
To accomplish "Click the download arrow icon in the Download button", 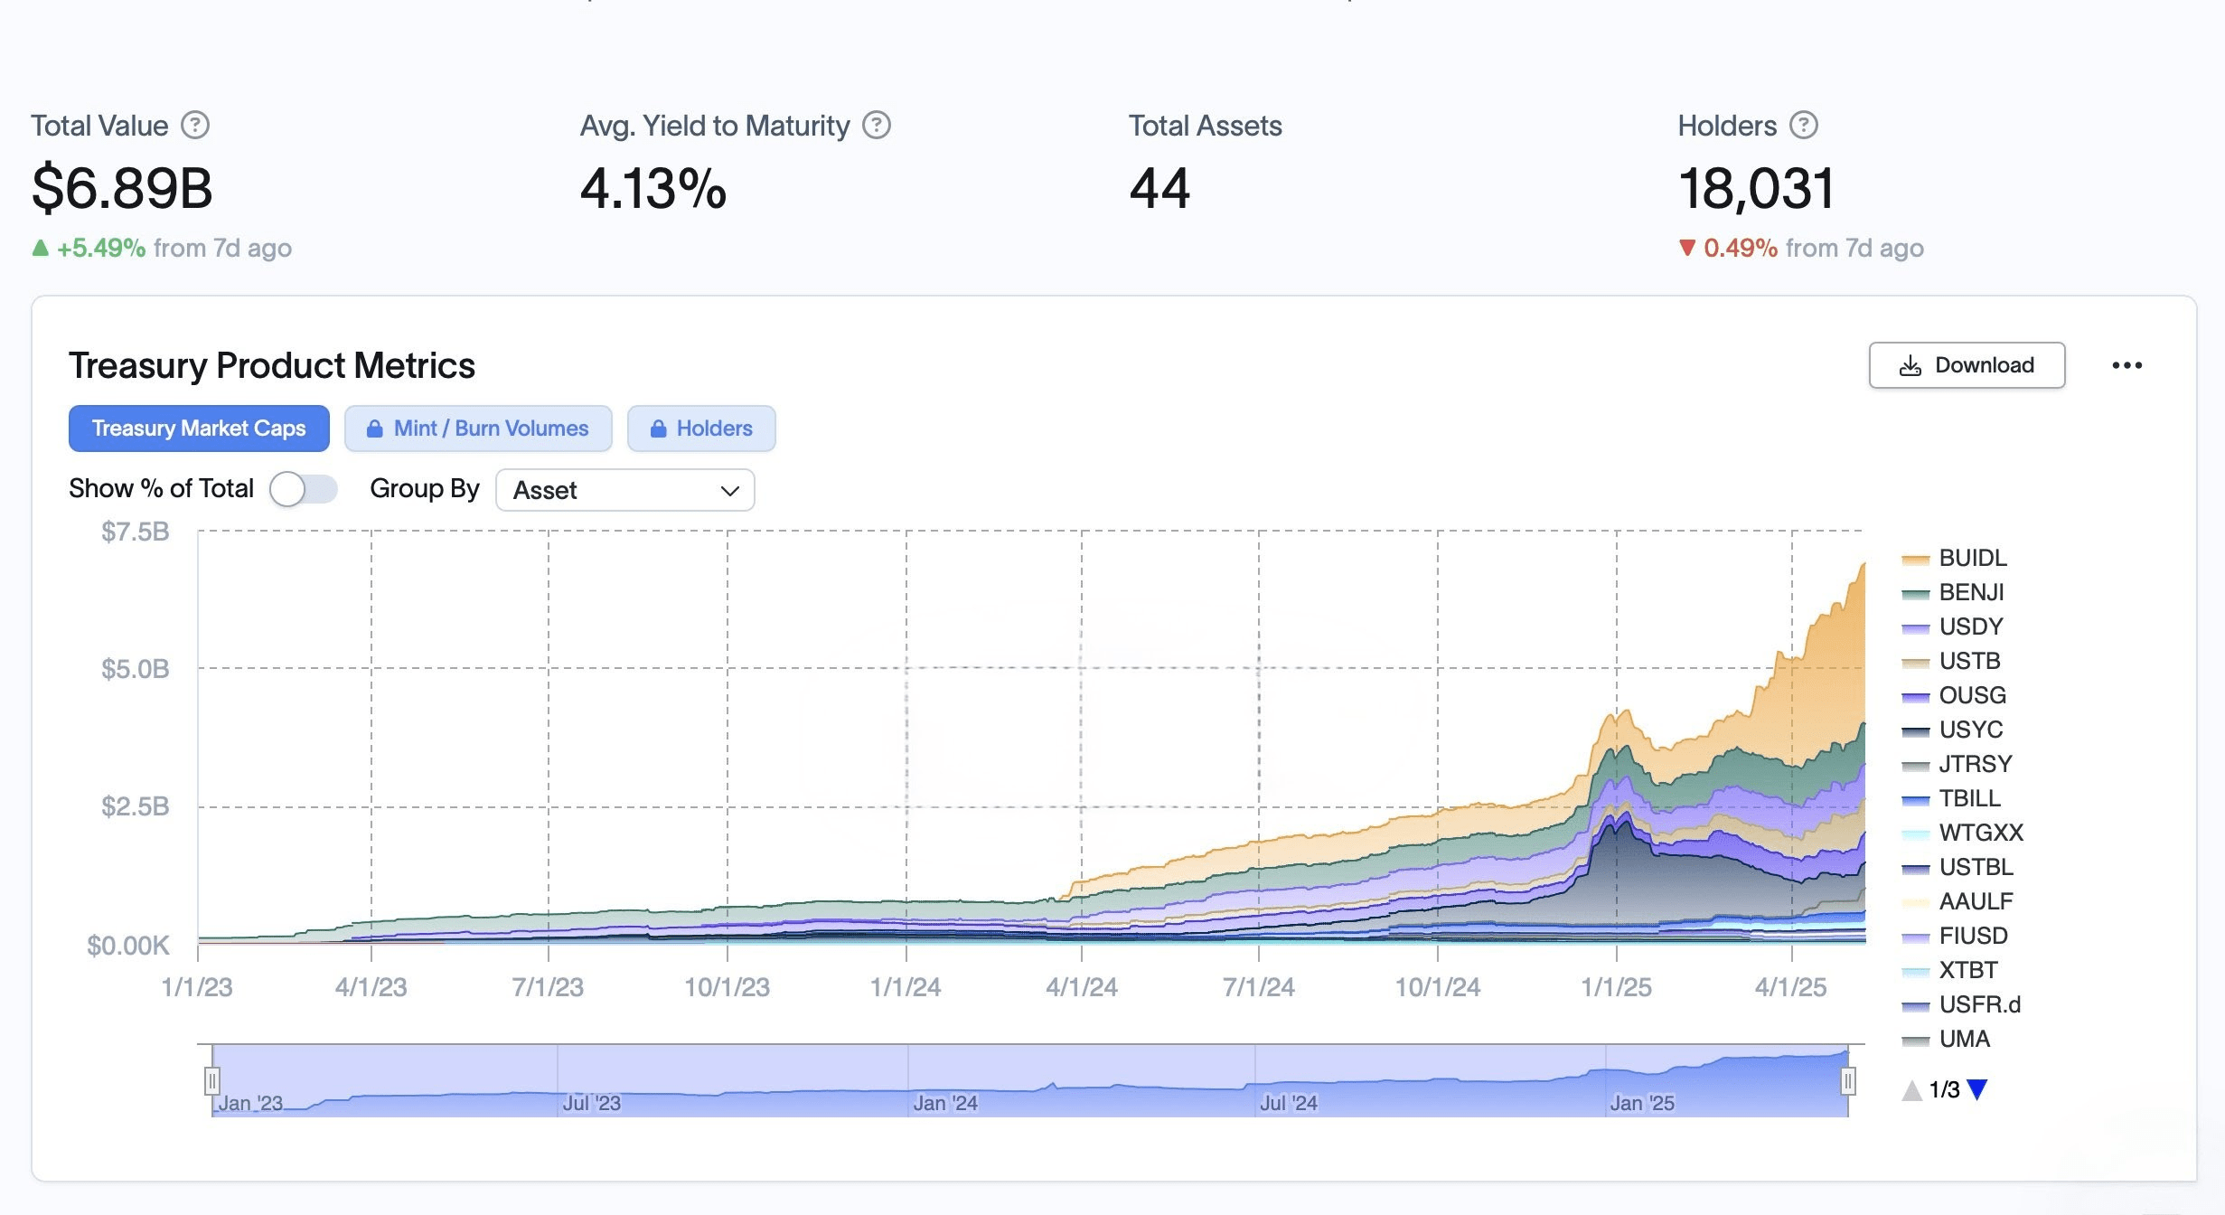I will (1910, 365).
